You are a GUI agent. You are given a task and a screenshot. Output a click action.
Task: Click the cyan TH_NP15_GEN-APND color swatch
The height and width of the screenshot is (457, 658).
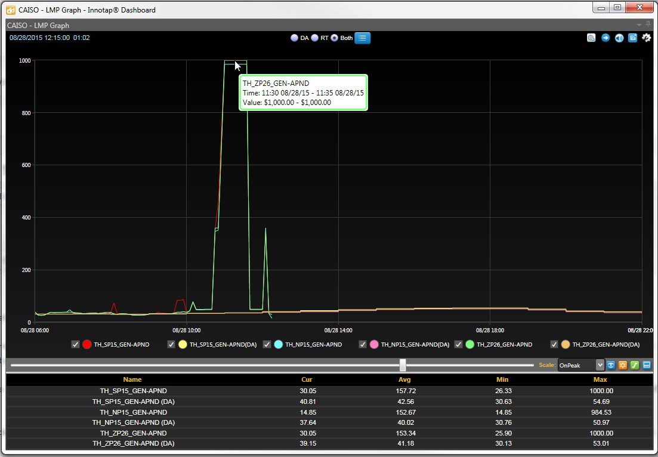(x=278, y=344)
